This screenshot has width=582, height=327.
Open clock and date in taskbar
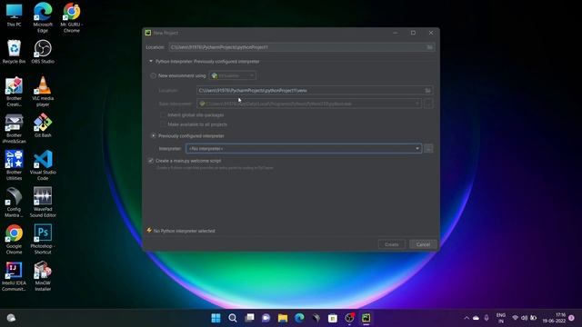(x=554, y=318)
